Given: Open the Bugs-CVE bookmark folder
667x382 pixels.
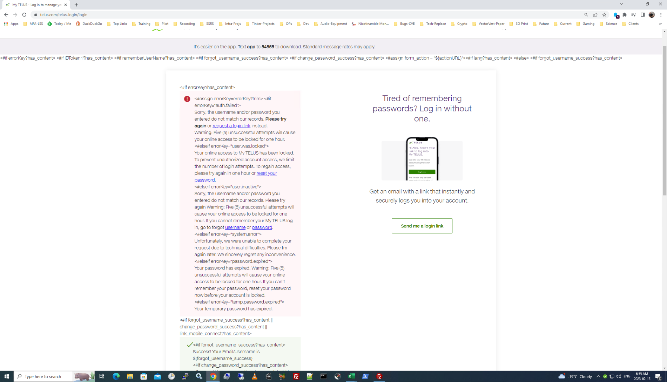Looking at the screenshot, I should click(x=404, y=24).
